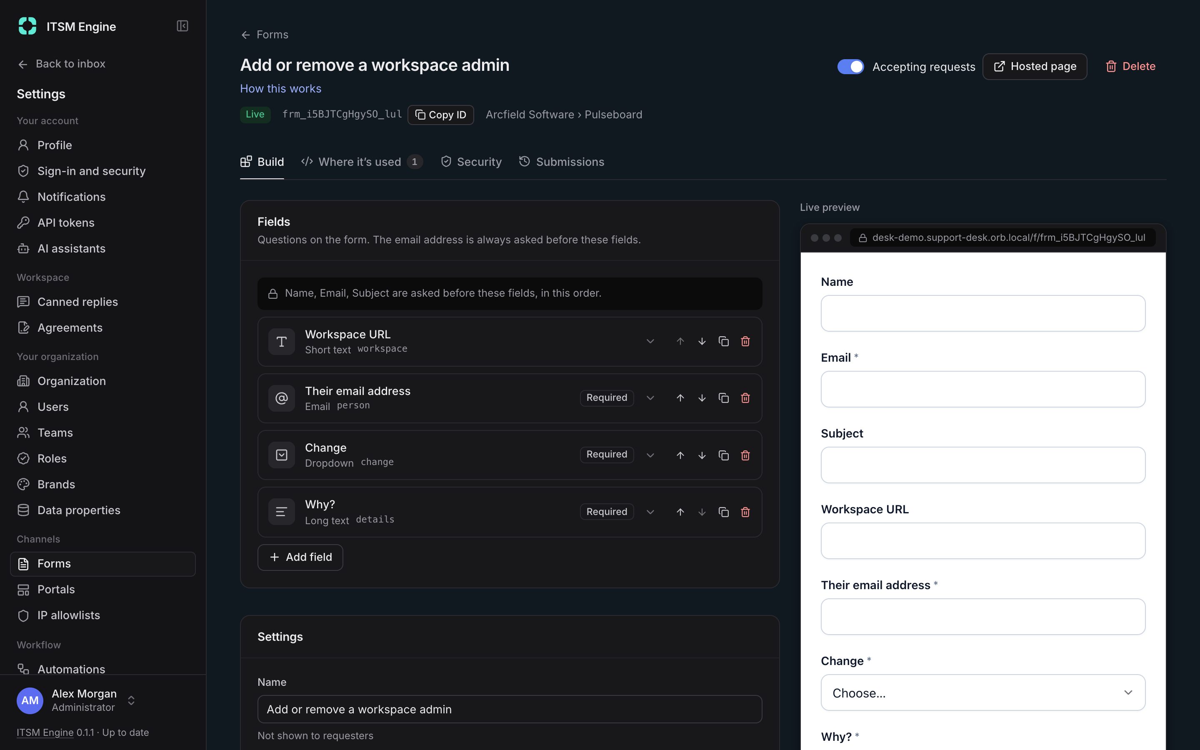The image size is (1200, 750).
Task: Move Their email address field up
Action: (x=680, y=398)
